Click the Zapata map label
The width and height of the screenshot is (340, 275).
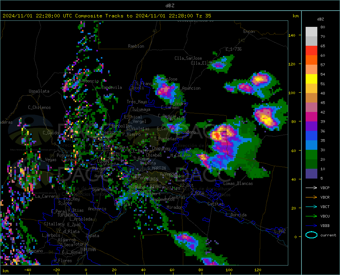point(93,236)
